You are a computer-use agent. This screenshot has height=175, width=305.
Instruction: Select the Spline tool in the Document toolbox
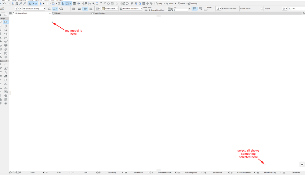click(5, 84)
